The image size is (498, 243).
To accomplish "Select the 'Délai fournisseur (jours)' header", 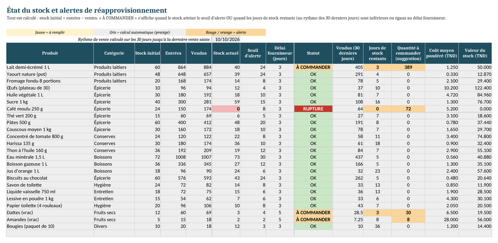I will point(280,53).
